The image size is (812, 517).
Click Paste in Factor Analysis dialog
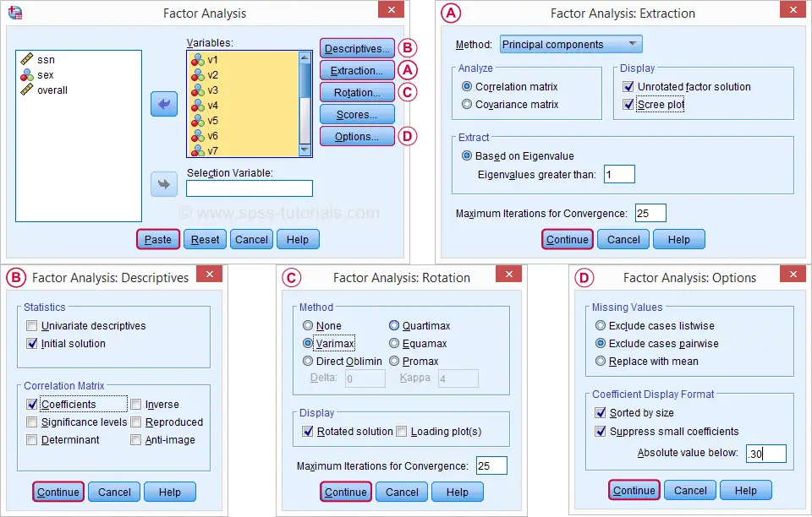158,239
